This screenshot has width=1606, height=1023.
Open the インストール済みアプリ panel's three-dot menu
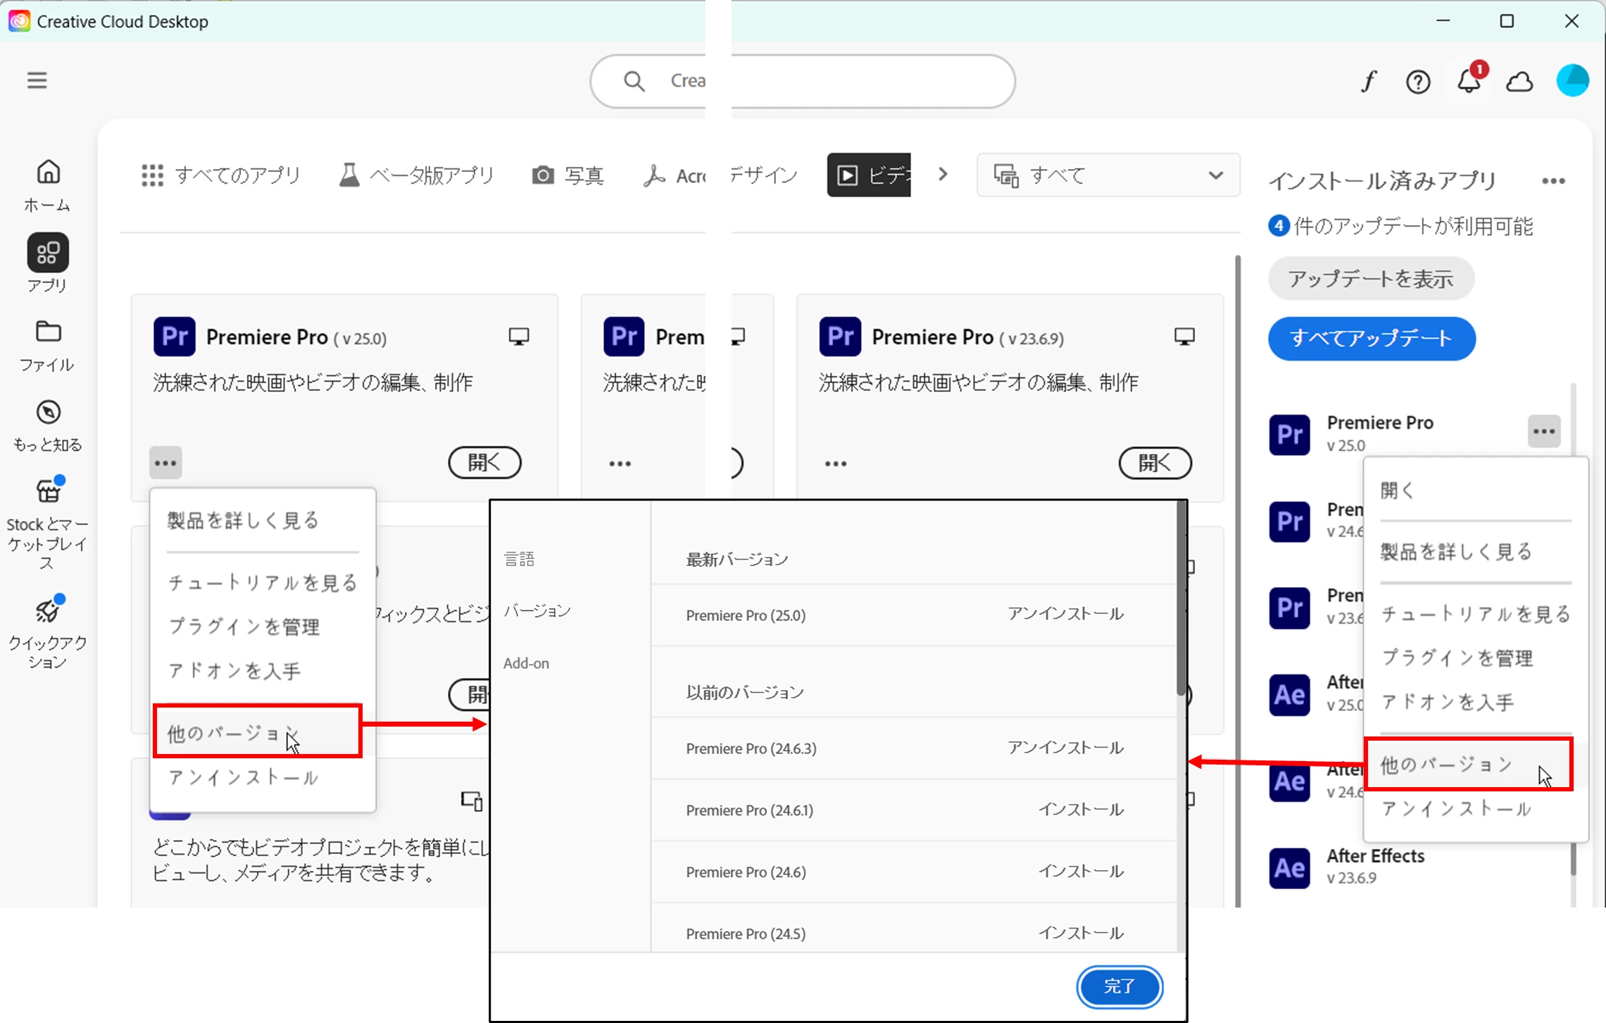[1553, 182]
